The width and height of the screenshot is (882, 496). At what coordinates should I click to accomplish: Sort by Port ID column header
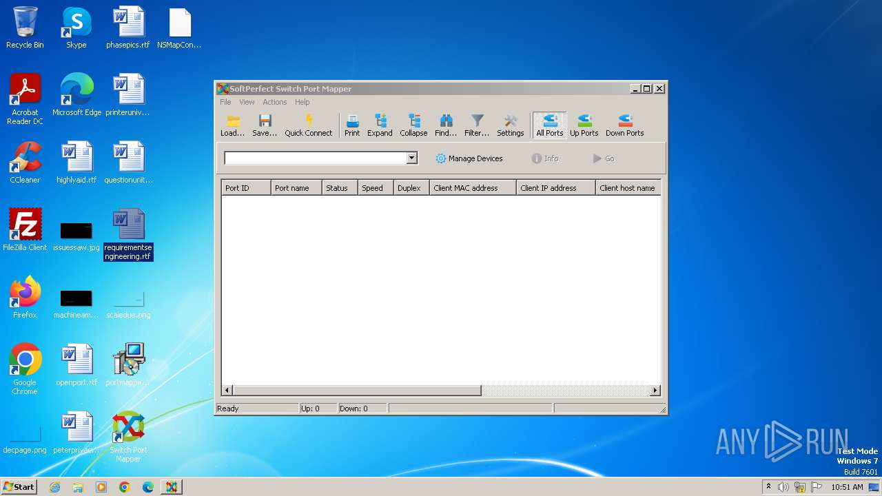246,188
